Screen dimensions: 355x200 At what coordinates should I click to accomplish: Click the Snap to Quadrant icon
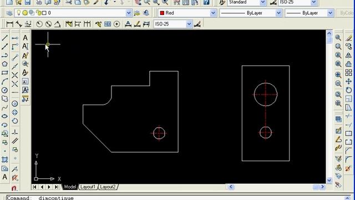pos(15,112)
